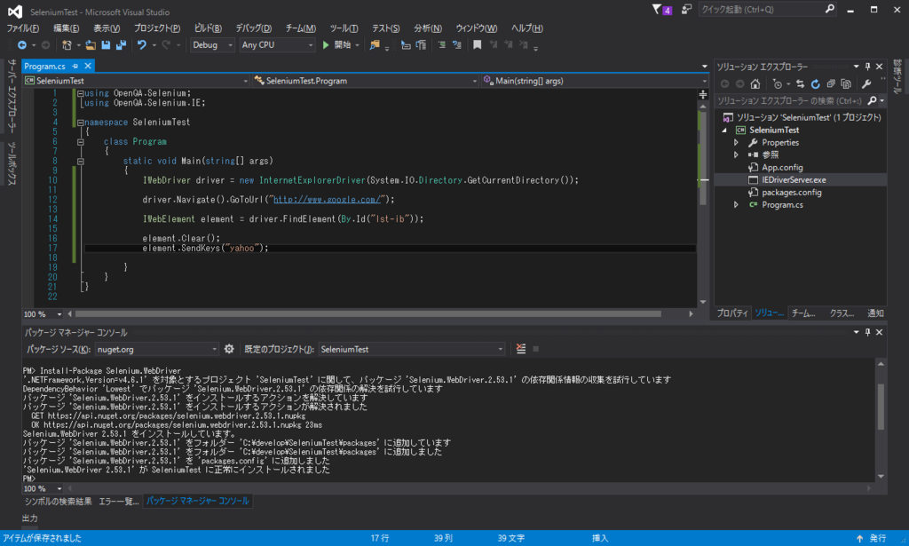This screenshot has height=546, width=909.
Task: Click the Navigate Backward toolbar arrow
Action: 21,44
